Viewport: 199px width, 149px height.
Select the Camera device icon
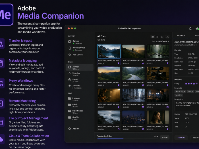70,41
